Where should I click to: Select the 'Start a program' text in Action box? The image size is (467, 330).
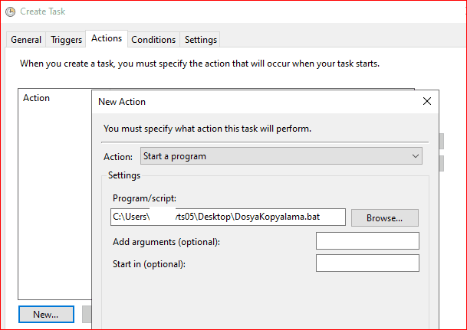click(175, 156)
